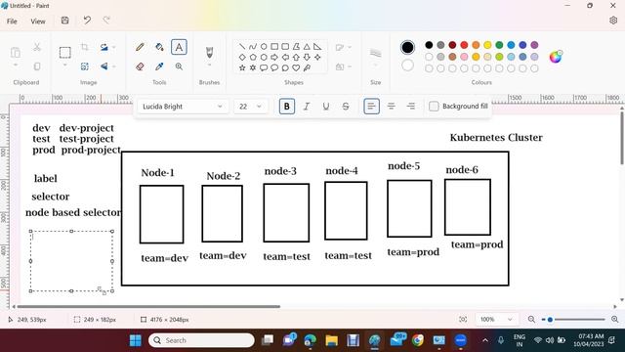Open Paint settings gear
This screenshot has height=352, width=625.
pyautogui.click(x=613, y=21)
